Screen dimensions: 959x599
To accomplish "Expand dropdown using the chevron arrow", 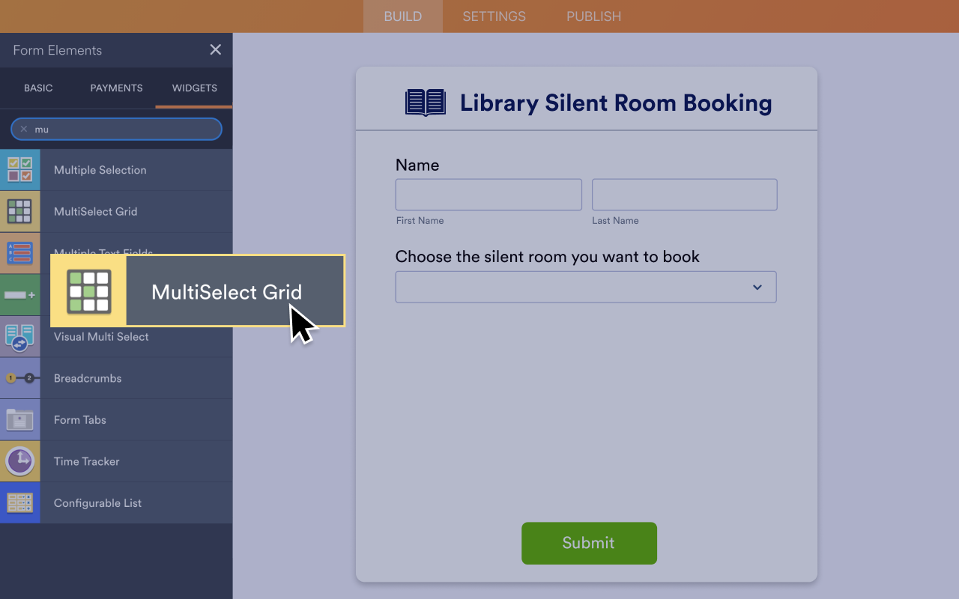I will [757, 288].
